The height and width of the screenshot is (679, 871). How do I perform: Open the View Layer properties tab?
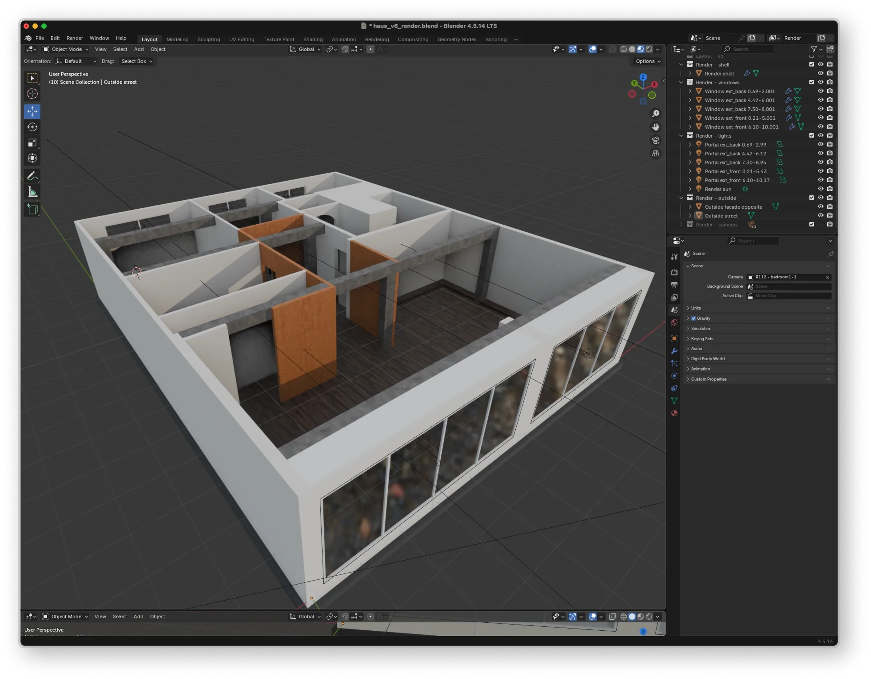coord(674,298)
